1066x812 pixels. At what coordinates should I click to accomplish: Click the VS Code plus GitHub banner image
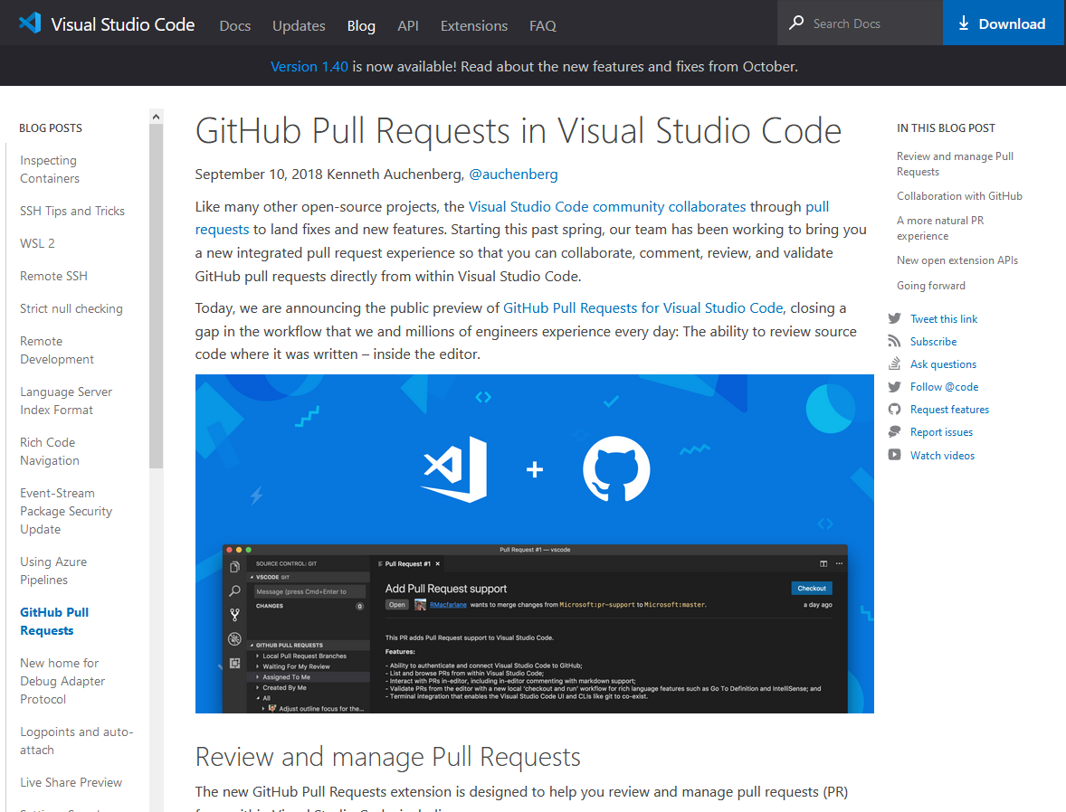pos(535,543)
